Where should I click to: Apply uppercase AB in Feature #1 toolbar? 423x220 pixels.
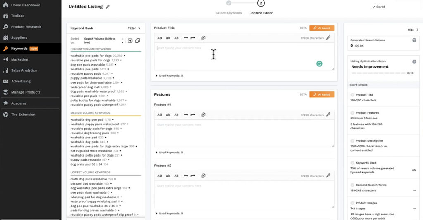(x=160, y=115)
